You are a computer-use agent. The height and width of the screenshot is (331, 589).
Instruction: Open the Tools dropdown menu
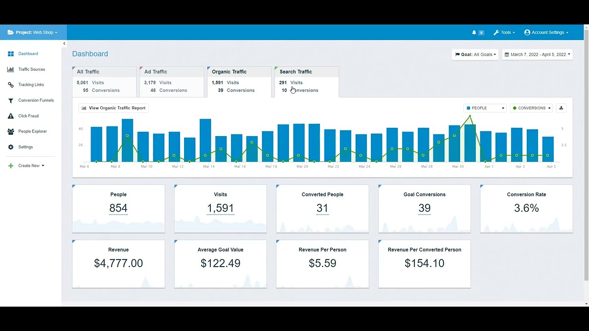[504, 33]
